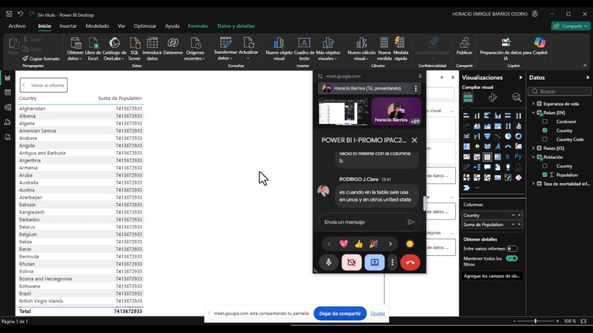Open the DAX query view sidebar icon
Image resolution: width=593 pixels, height=333 pixels.
[x=7, y=122]
